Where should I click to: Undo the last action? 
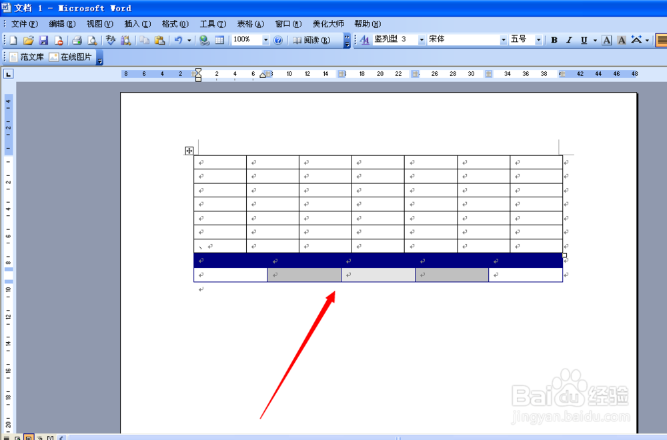[x=178, y=41]
